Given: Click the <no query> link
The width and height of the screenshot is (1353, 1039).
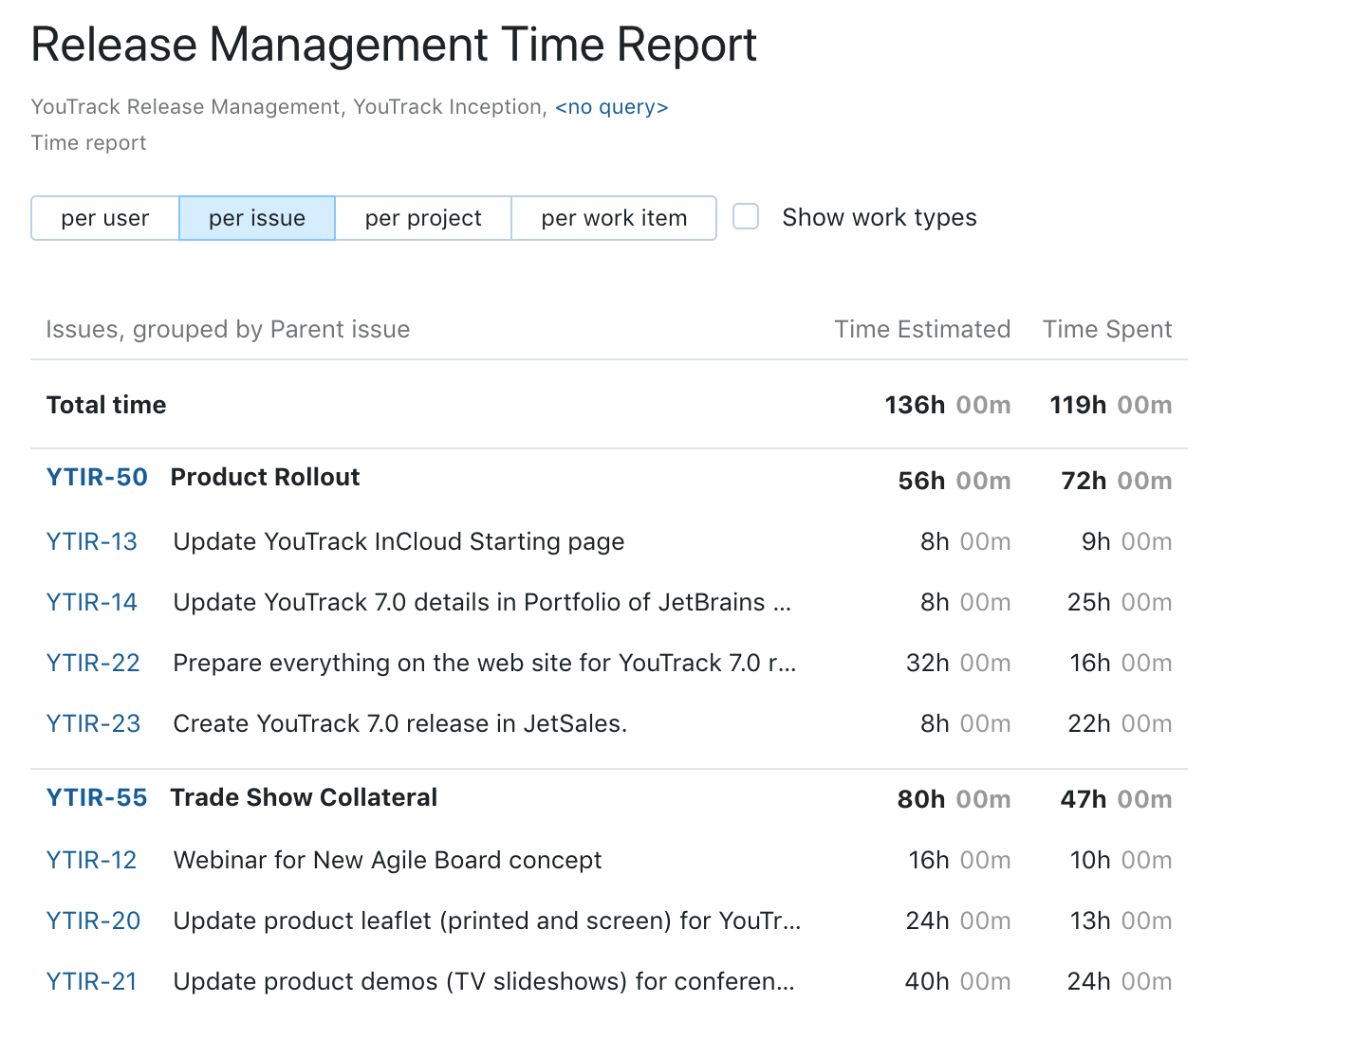Looking at the screenshot, I should tap(612, 107).
